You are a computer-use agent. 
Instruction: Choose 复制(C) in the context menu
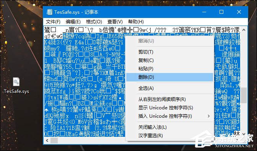pos(170,60)
